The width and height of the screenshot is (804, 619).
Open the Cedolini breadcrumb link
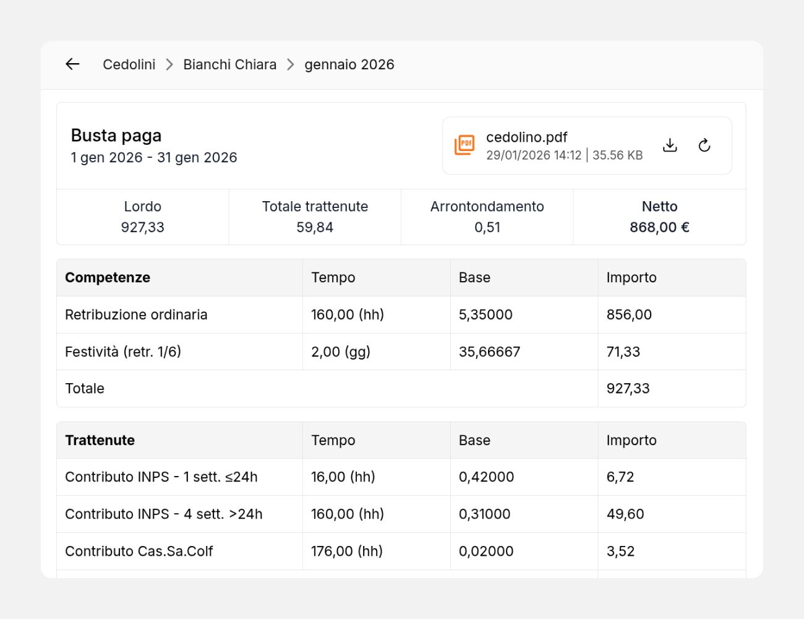[129, 64]
